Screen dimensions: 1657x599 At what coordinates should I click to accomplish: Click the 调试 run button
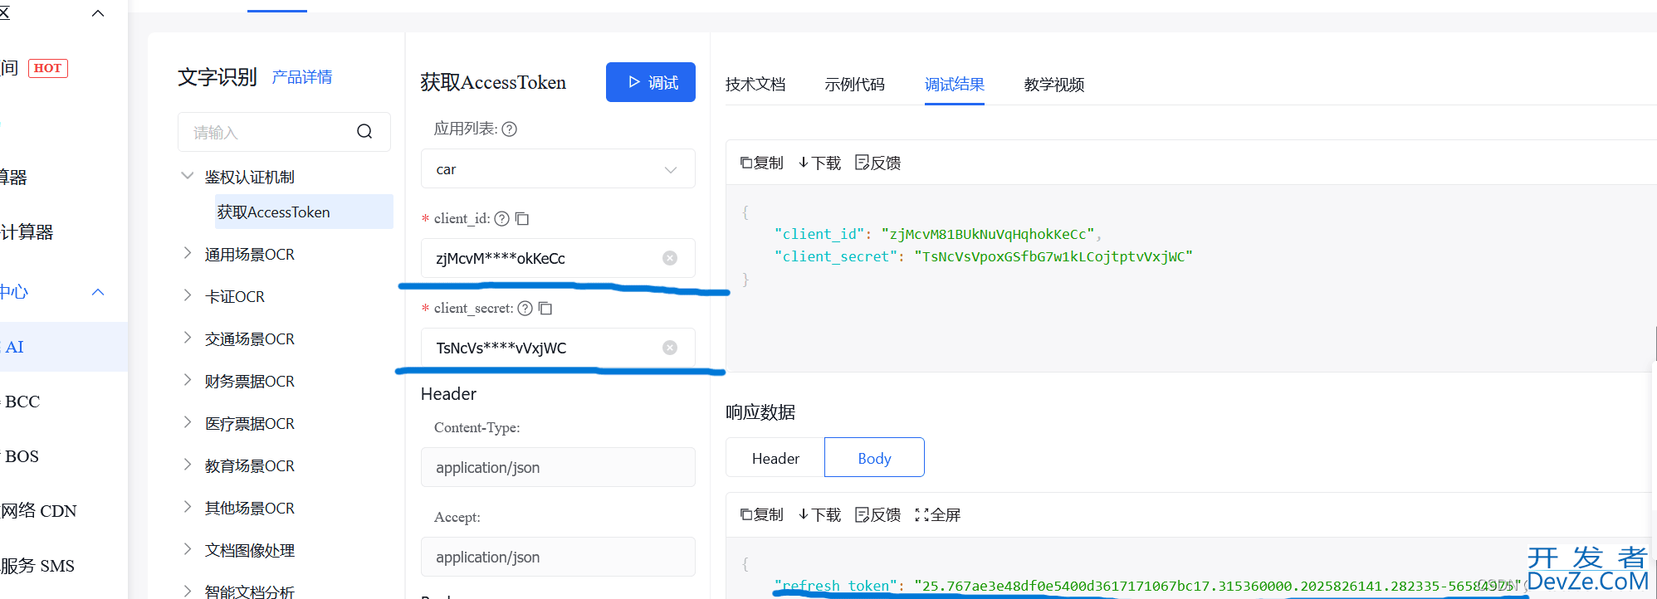point(651,82)
